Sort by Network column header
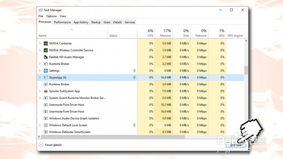The width and height of the screenshot is (283, 159). point(199,34)
